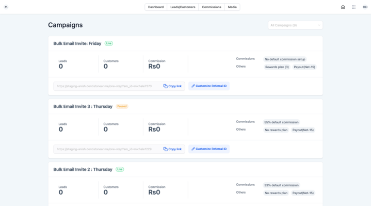Click the Invite 3 Thursday referral link field
This screenshot has width=371, height=206.
tap(107, 149)
